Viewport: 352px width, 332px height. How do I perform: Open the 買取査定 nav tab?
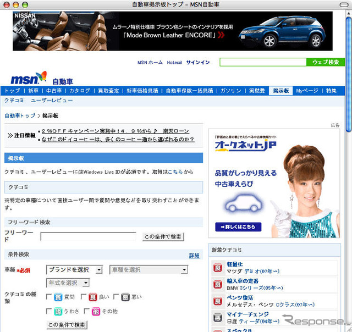pos(108,91)
